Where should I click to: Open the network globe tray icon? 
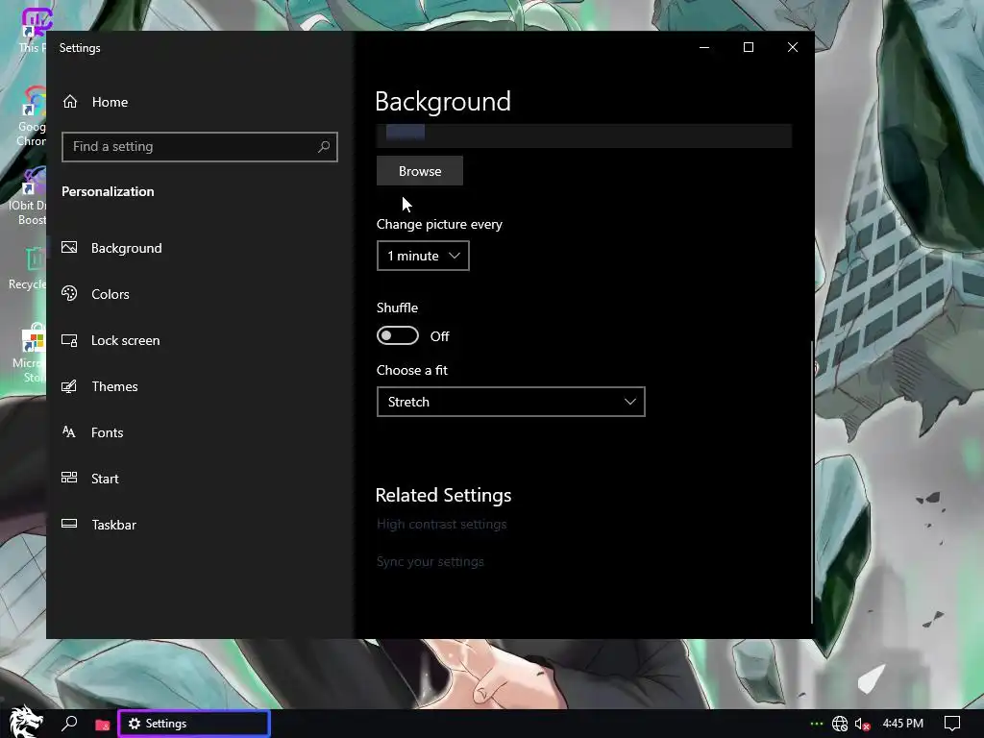840,724
